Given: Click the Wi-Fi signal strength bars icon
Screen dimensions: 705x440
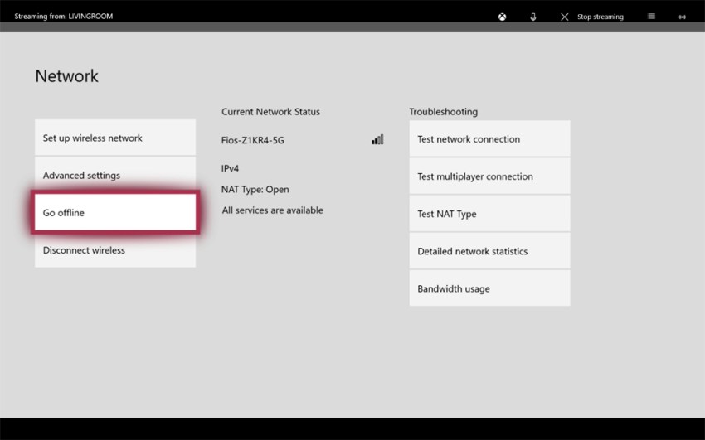Looking at the screenshot, I should point(377,140).
